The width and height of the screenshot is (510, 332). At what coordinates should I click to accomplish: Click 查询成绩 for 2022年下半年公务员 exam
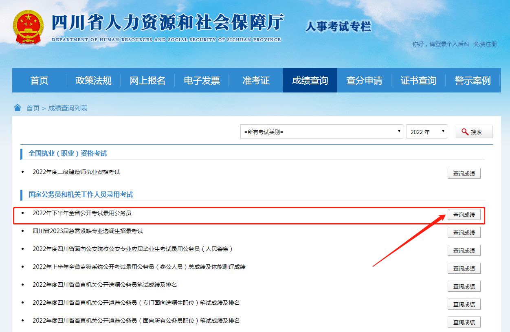[x=464, y=215]
